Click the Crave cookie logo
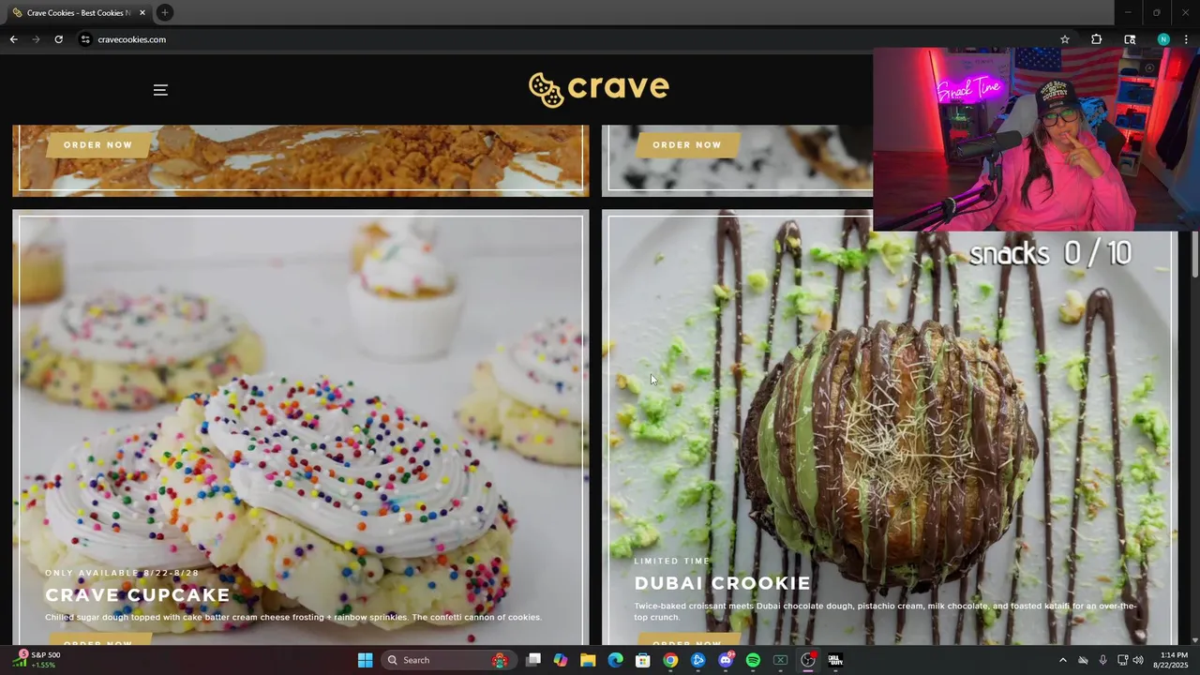The height and width of the screenshot is (675, 1200). (598, 88)
